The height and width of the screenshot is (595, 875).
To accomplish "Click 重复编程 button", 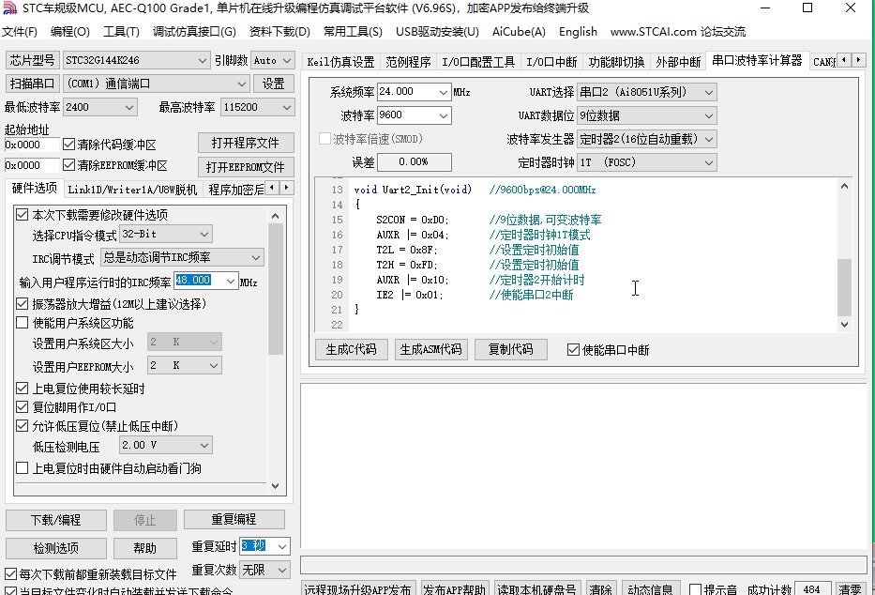I will [234, 519].
